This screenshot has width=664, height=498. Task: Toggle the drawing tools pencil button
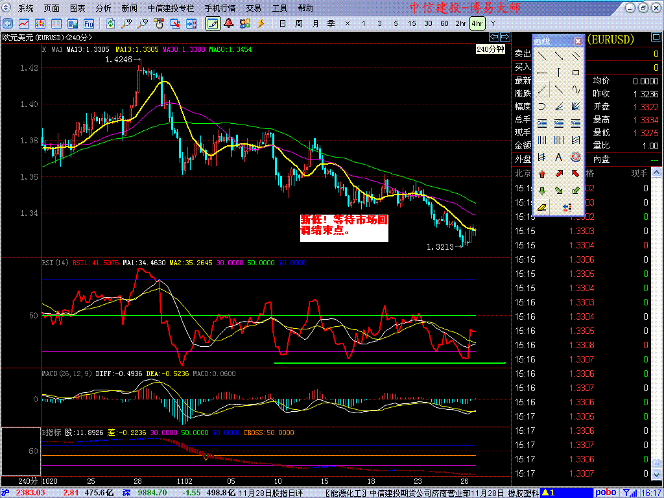[212, 23]
